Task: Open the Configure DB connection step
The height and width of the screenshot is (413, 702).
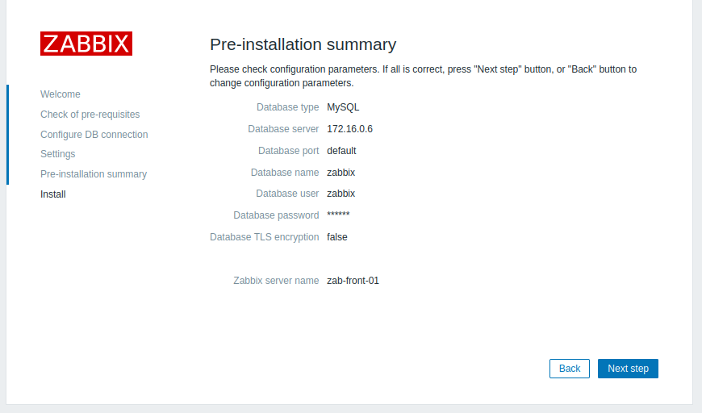Action: pyautogui.click(x=94, y=135)
